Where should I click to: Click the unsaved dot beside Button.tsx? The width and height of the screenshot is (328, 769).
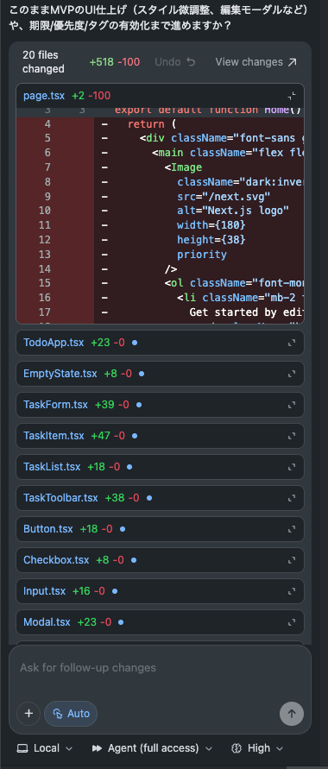123,529
